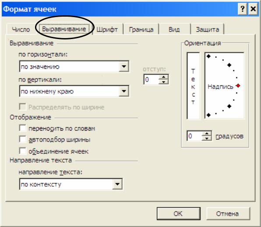261x227 pixels.
Task: Click the 'градусов' degrees input field
Action: point(194,136)
